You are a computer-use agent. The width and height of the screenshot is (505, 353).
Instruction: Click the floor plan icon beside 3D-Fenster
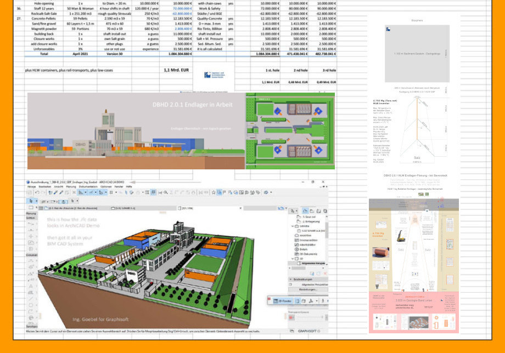point(299,301)
